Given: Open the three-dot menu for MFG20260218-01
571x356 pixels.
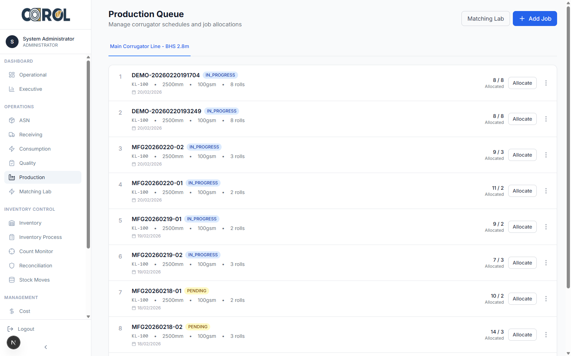Looking at the screenshot, I should pyautogui.click(x=546, y=299).
